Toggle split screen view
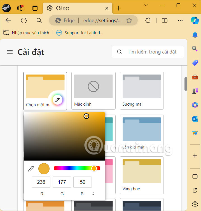Image resolution: width=201 pixels, height=211 pixels. pyautogui.click(x=165, y=20)
